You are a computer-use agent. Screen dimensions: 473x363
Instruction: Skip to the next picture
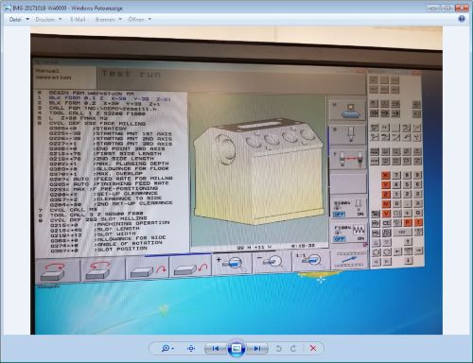[x=257, y=349]
